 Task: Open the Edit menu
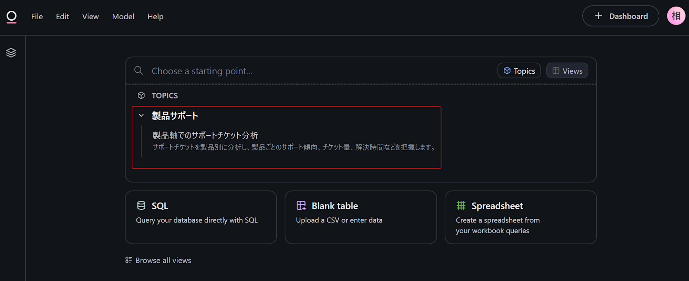(62, 17)
